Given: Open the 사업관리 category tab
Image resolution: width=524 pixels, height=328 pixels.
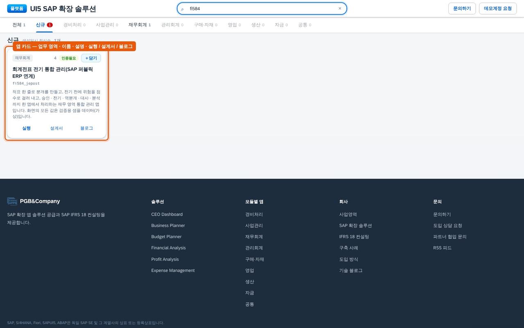Looking at the screenshot, I should 107,25.
